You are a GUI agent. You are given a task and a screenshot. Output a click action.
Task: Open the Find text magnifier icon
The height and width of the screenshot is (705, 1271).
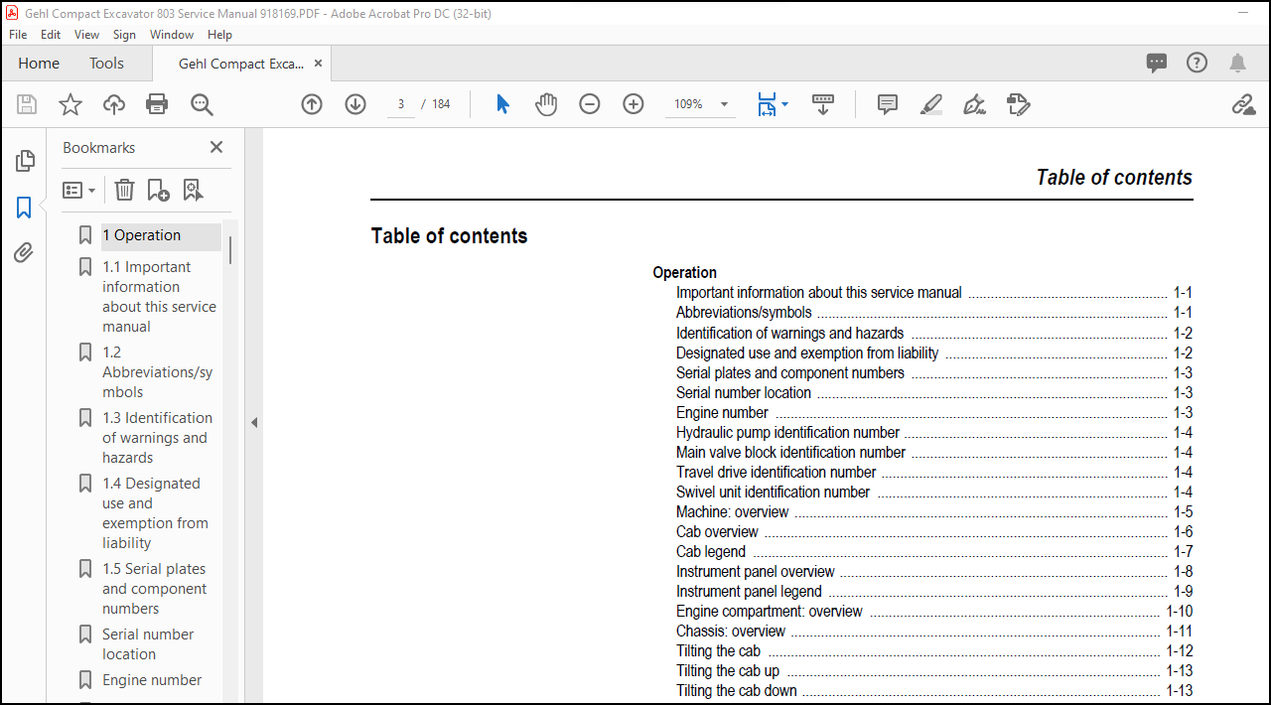(202, 104)
